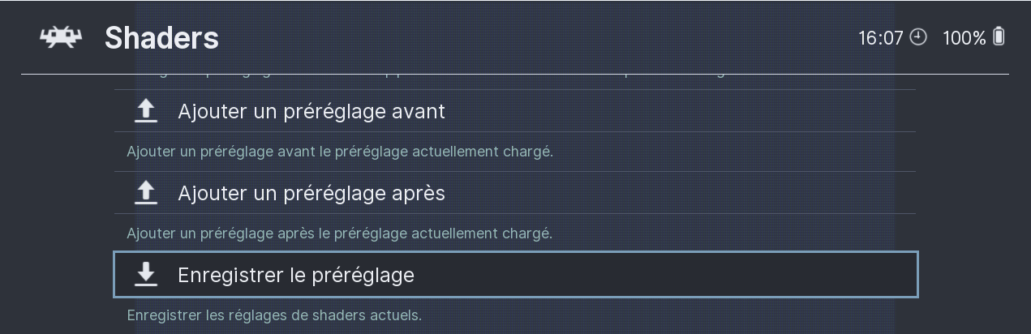Click the description 'Ajouter un préréglage avant le préréglage actuellement chargé'
1031x334 pixels.
(340, 152)
